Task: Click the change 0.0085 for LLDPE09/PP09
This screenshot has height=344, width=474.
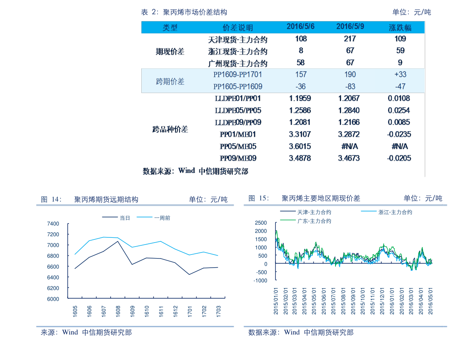Action: click(399, 122)
